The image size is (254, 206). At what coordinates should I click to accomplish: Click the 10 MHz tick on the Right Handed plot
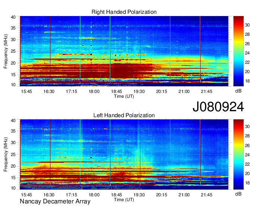click(13, 85)
